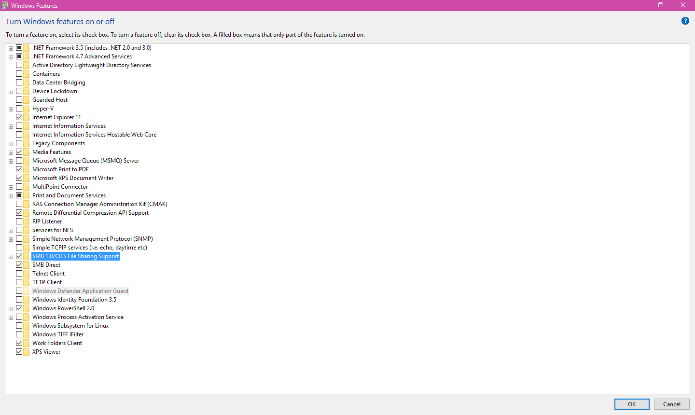Screen dimensions: 695x415
Task: Disable Microsoft Print to PDF checkbox
Action: pyautogui.click(x=19, y=169)
